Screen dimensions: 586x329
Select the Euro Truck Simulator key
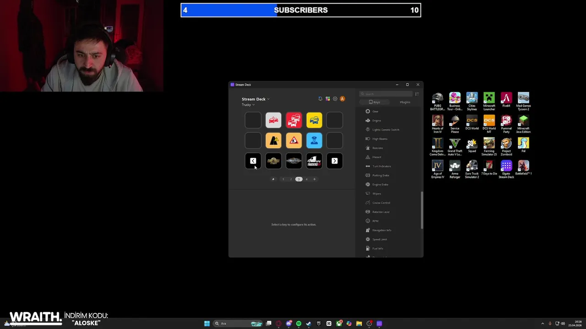[x=273, y=161]
